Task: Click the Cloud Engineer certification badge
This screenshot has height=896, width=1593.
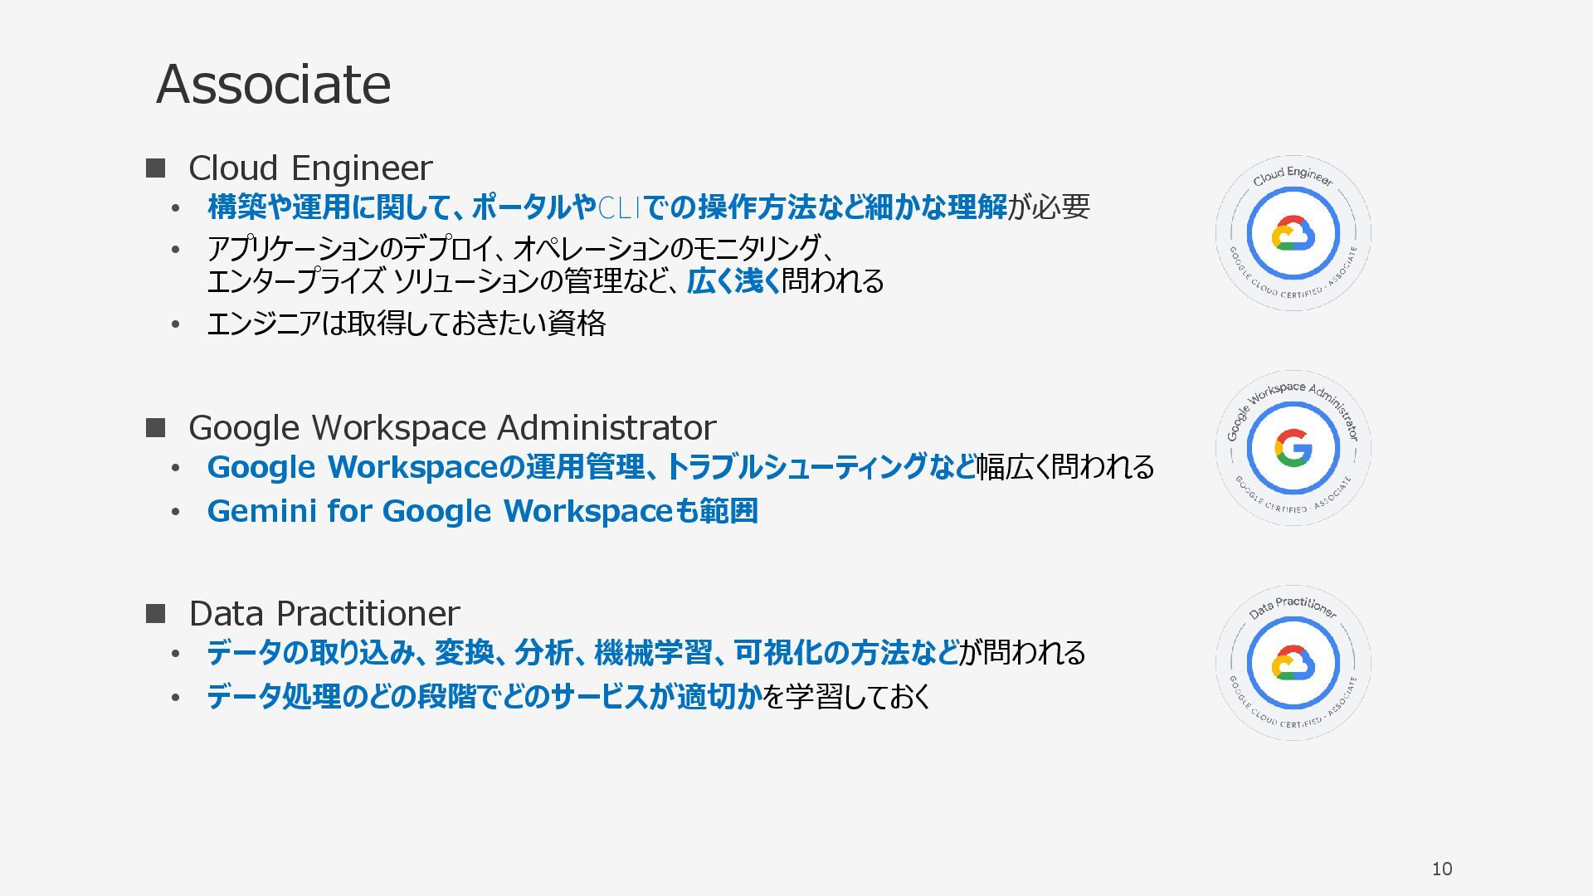Action: tap(1293, 234)
